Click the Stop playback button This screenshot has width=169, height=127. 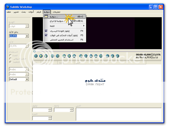(x=41, y=56)
